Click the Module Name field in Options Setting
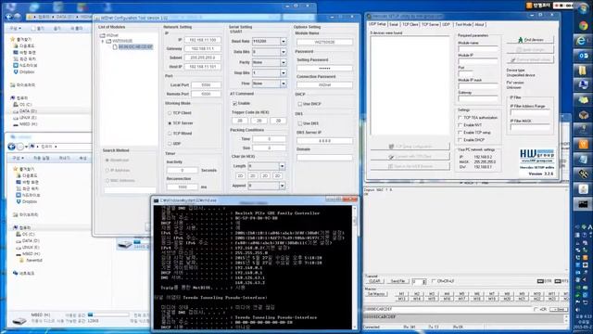593x334 pixels. (324, 42)
